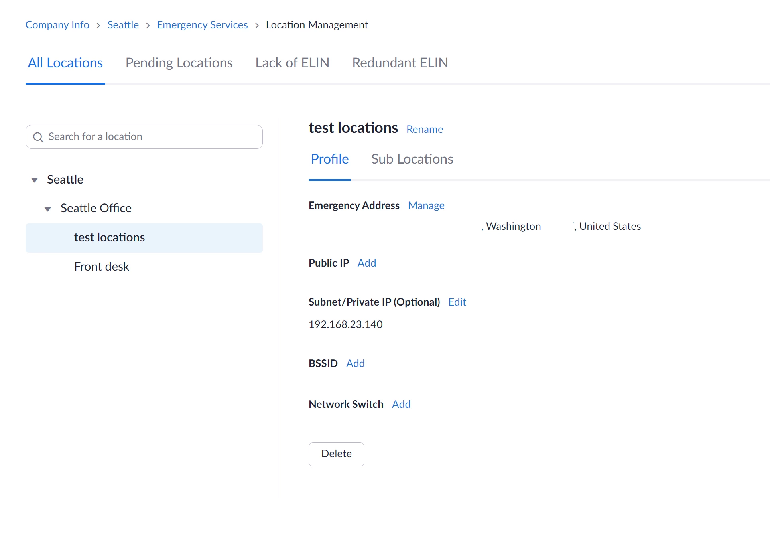Focus the location search field
Viewport: 770px width, 557px height.
tap(152, 137)
